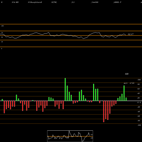The image size is (142, 142).
Task: Click the MR axis label 40
Action: point(139,93)
